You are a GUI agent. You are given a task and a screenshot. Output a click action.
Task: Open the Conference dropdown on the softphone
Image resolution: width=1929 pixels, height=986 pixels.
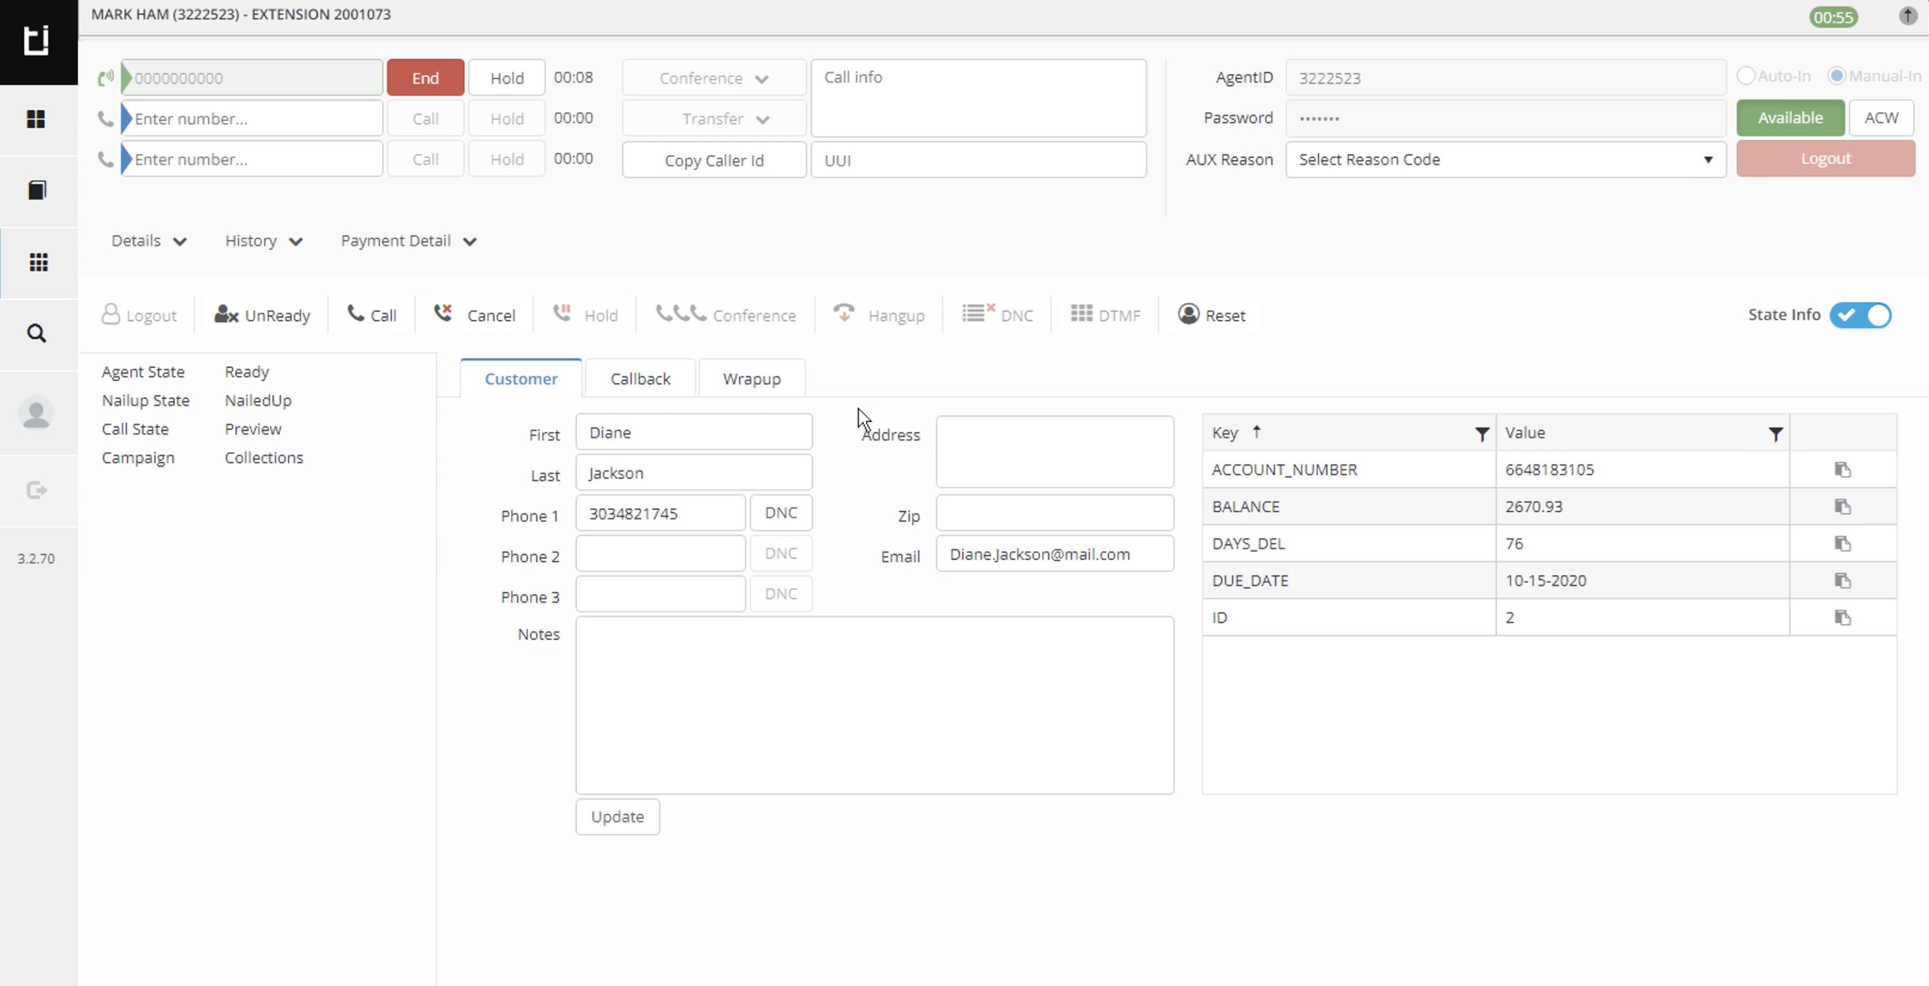point(714,78)
